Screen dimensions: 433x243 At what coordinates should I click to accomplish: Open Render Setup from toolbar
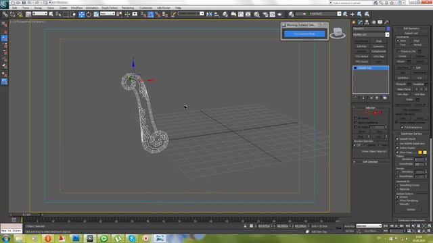pos(265,14)
